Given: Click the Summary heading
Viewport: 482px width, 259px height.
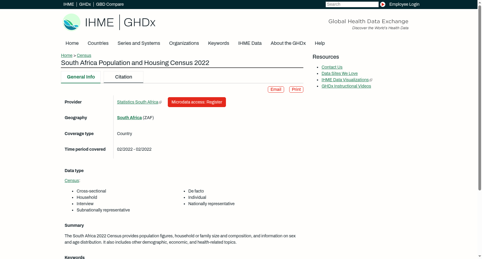Looking at the screenshot, I should point(74,225).
